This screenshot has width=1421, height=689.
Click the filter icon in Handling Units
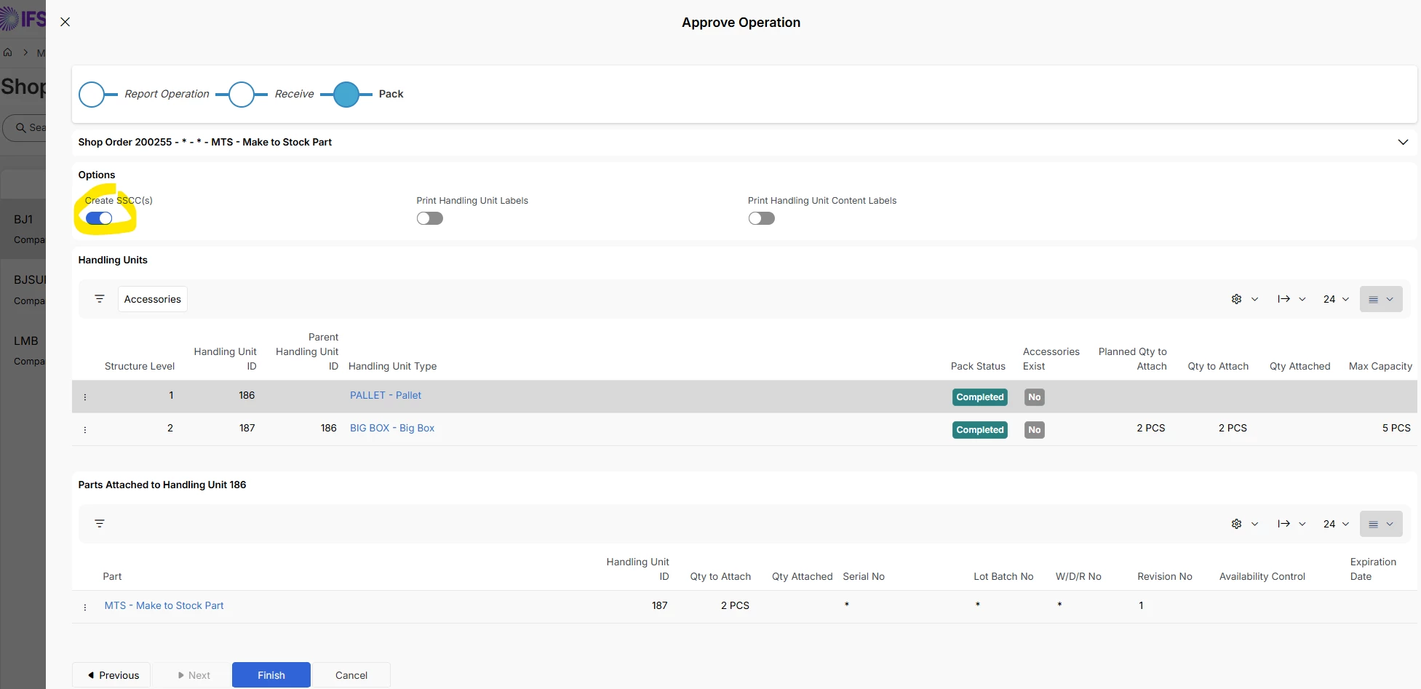[x=100, y=299]
